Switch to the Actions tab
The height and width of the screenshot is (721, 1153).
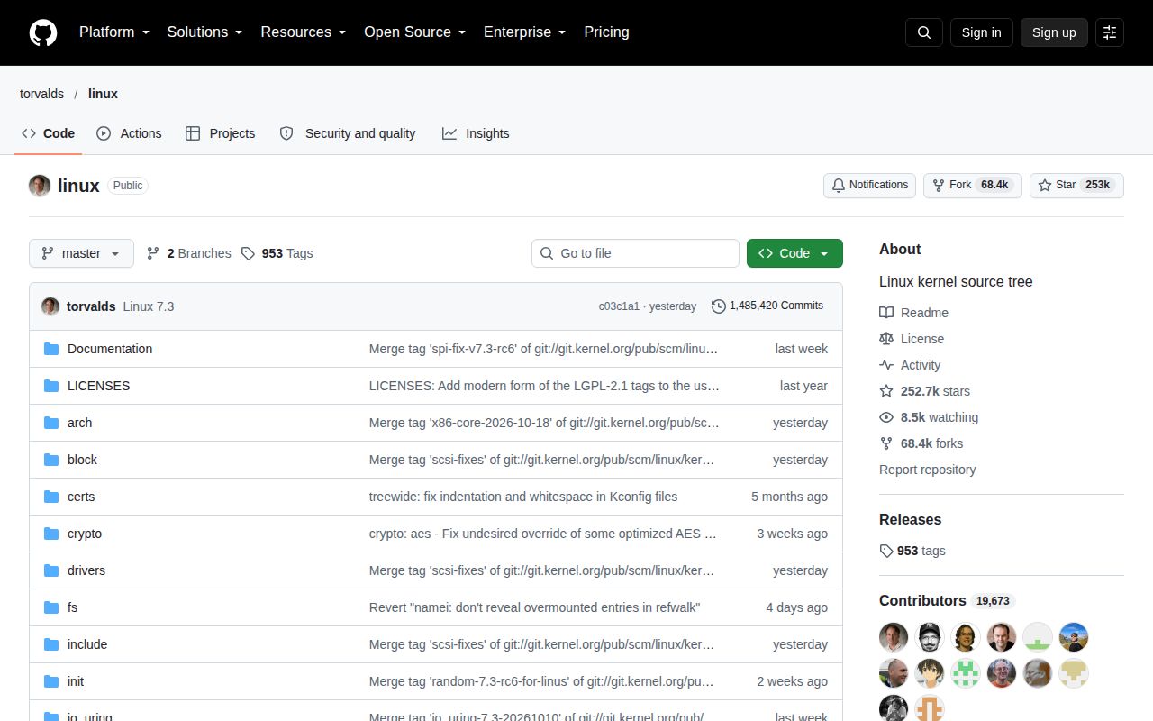[129, 133]
